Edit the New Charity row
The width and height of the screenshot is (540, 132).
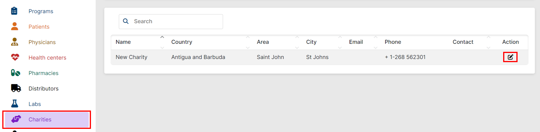click(x=510, y=57)
